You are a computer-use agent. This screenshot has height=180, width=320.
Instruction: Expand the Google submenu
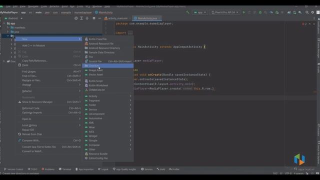tap(108, 140)
